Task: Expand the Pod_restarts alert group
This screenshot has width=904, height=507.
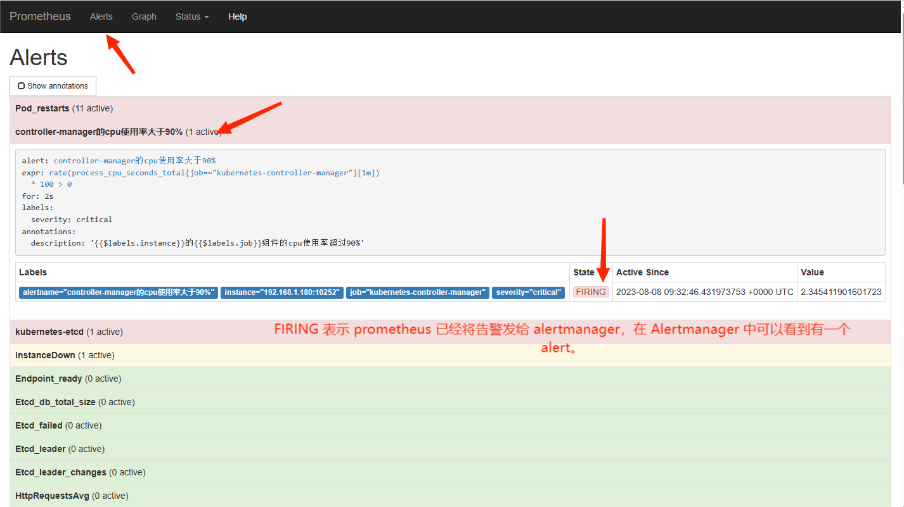Action: tap(451, 108)
